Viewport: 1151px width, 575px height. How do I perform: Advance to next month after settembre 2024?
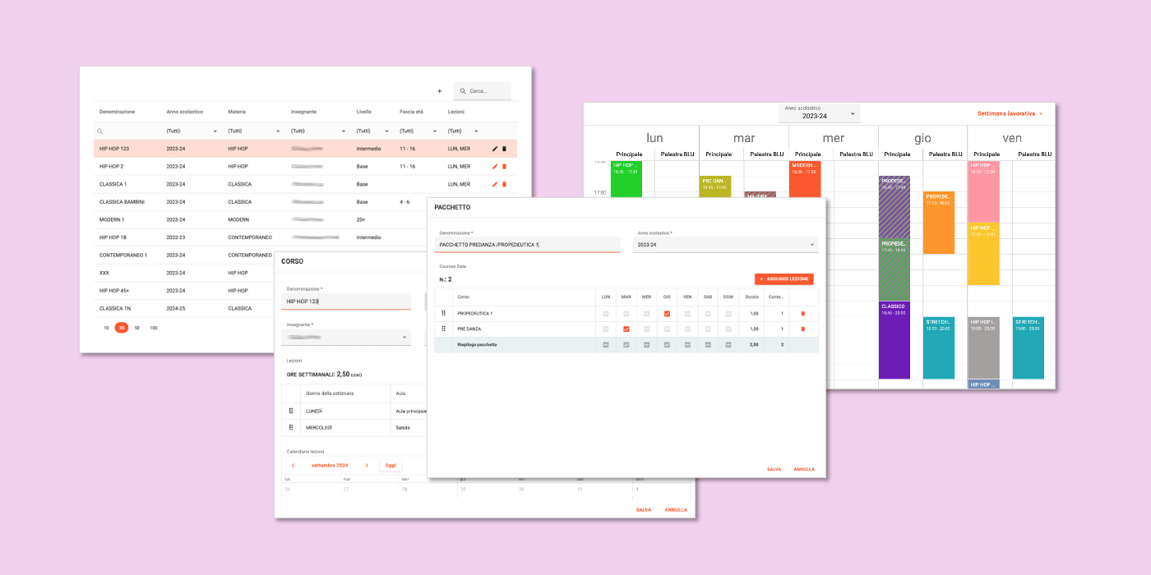[367, 466]
